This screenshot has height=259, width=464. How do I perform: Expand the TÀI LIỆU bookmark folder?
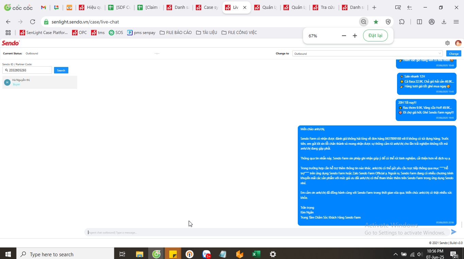coord(206,33)
